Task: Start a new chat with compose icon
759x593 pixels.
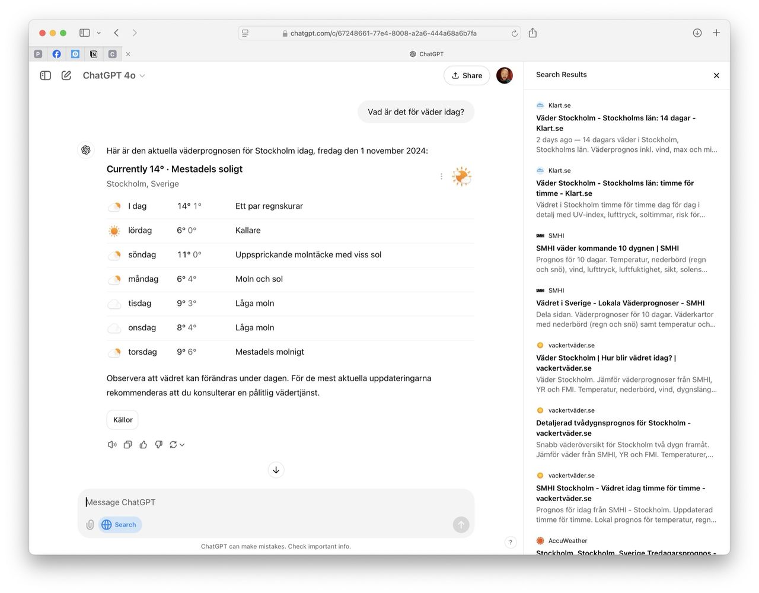Action: pos(66,75)
